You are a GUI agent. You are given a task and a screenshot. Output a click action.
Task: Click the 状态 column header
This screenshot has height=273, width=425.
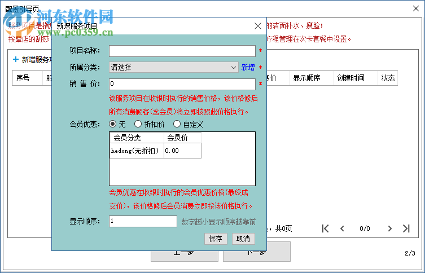tap(388, 78)
